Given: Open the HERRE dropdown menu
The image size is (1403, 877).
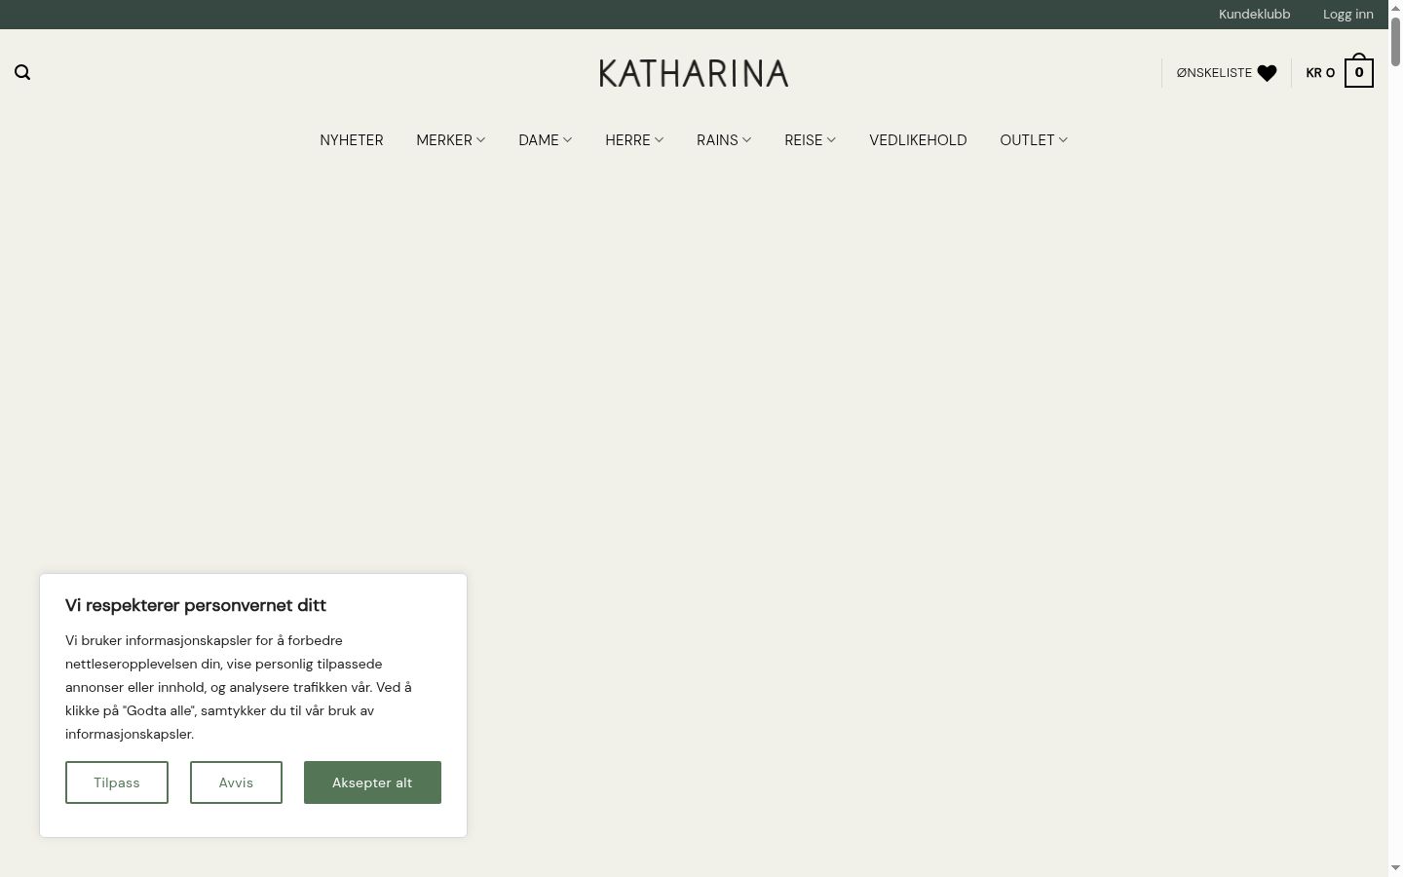Looking at the screenshot, I should pyautogui.click(x=634, y=140).
